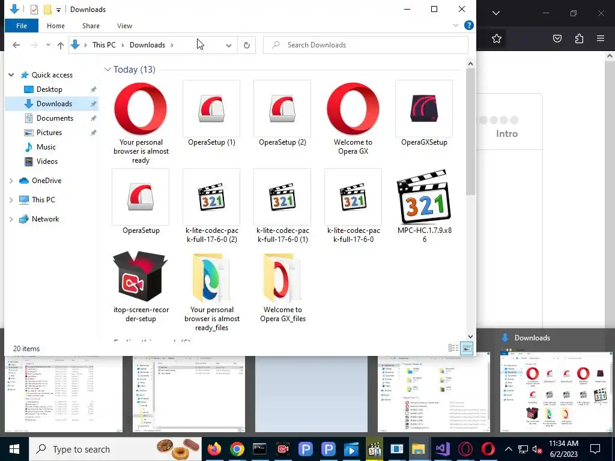This screenshot has width=615, height=461.
Task: Open Customize Quick Access Toolbar dropdown
Action: (58, 10)
